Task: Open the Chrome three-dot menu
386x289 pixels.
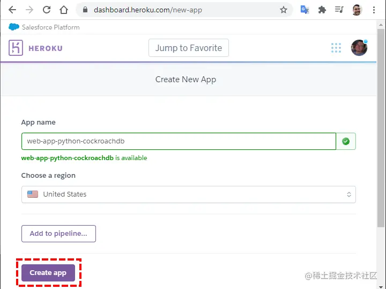Action: 374,10
